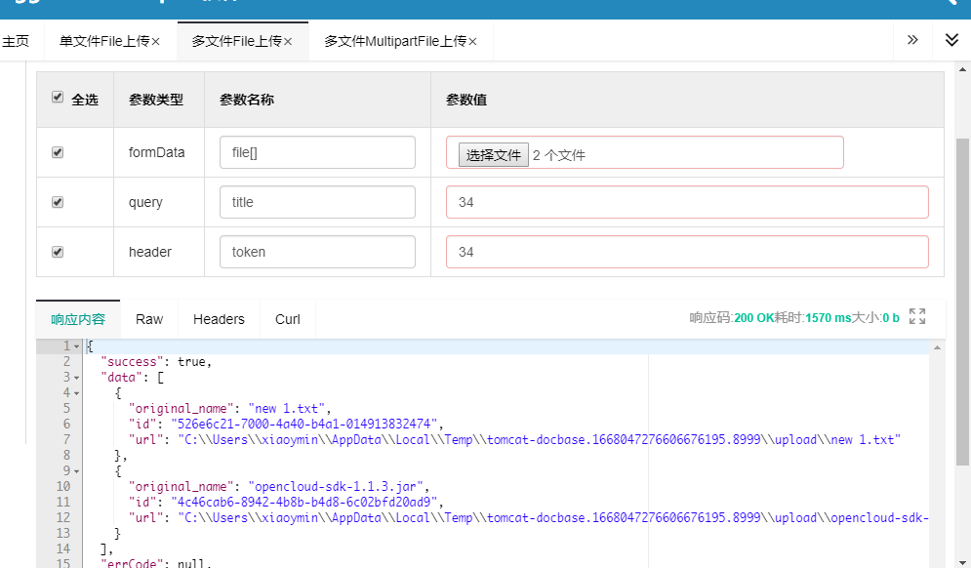Screen dimensions: 971x568
Task: Open the Curl tab
Action: coord(288,319)
